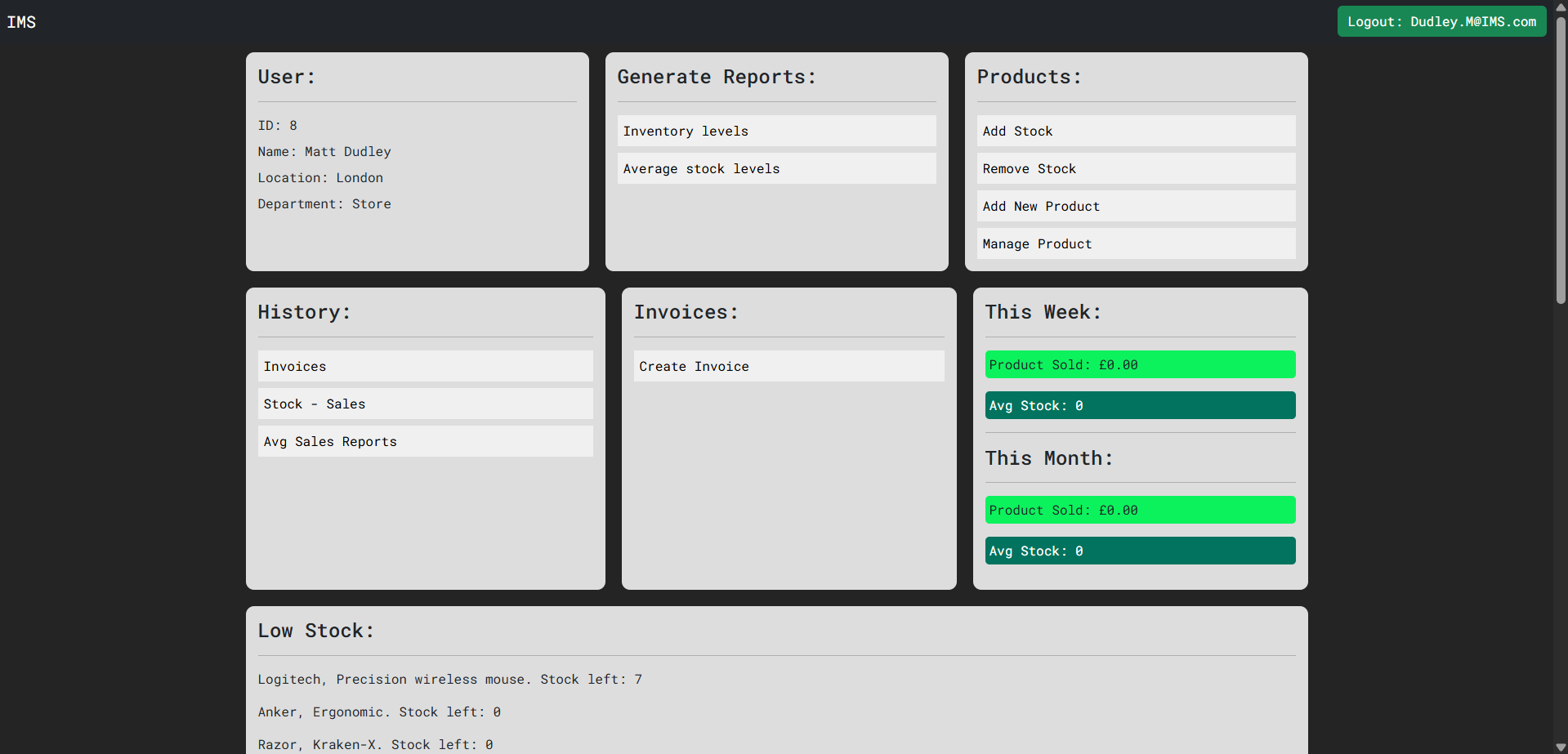Click This Month Avg Stock bar
The height and width of the screenshot is (754, 1568).
tap(1140, 551)
